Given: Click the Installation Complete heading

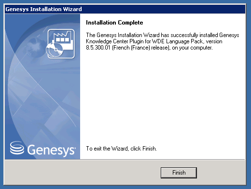Looking at the screenshot, I should tap(114, 23).
